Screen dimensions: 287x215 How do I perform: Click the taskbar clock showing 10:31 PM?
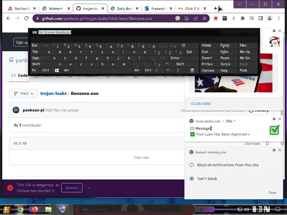click(x=261, y=209)
